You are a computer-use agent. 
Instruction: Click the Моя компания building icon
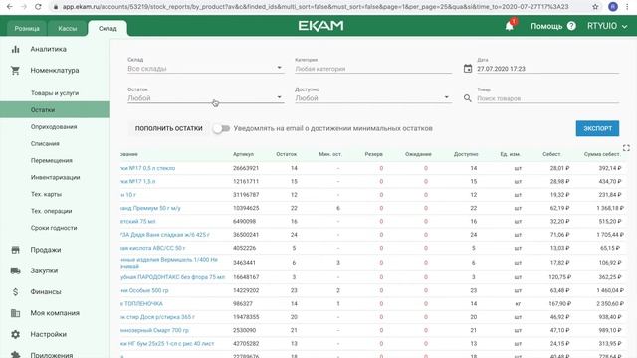point(16,313)
